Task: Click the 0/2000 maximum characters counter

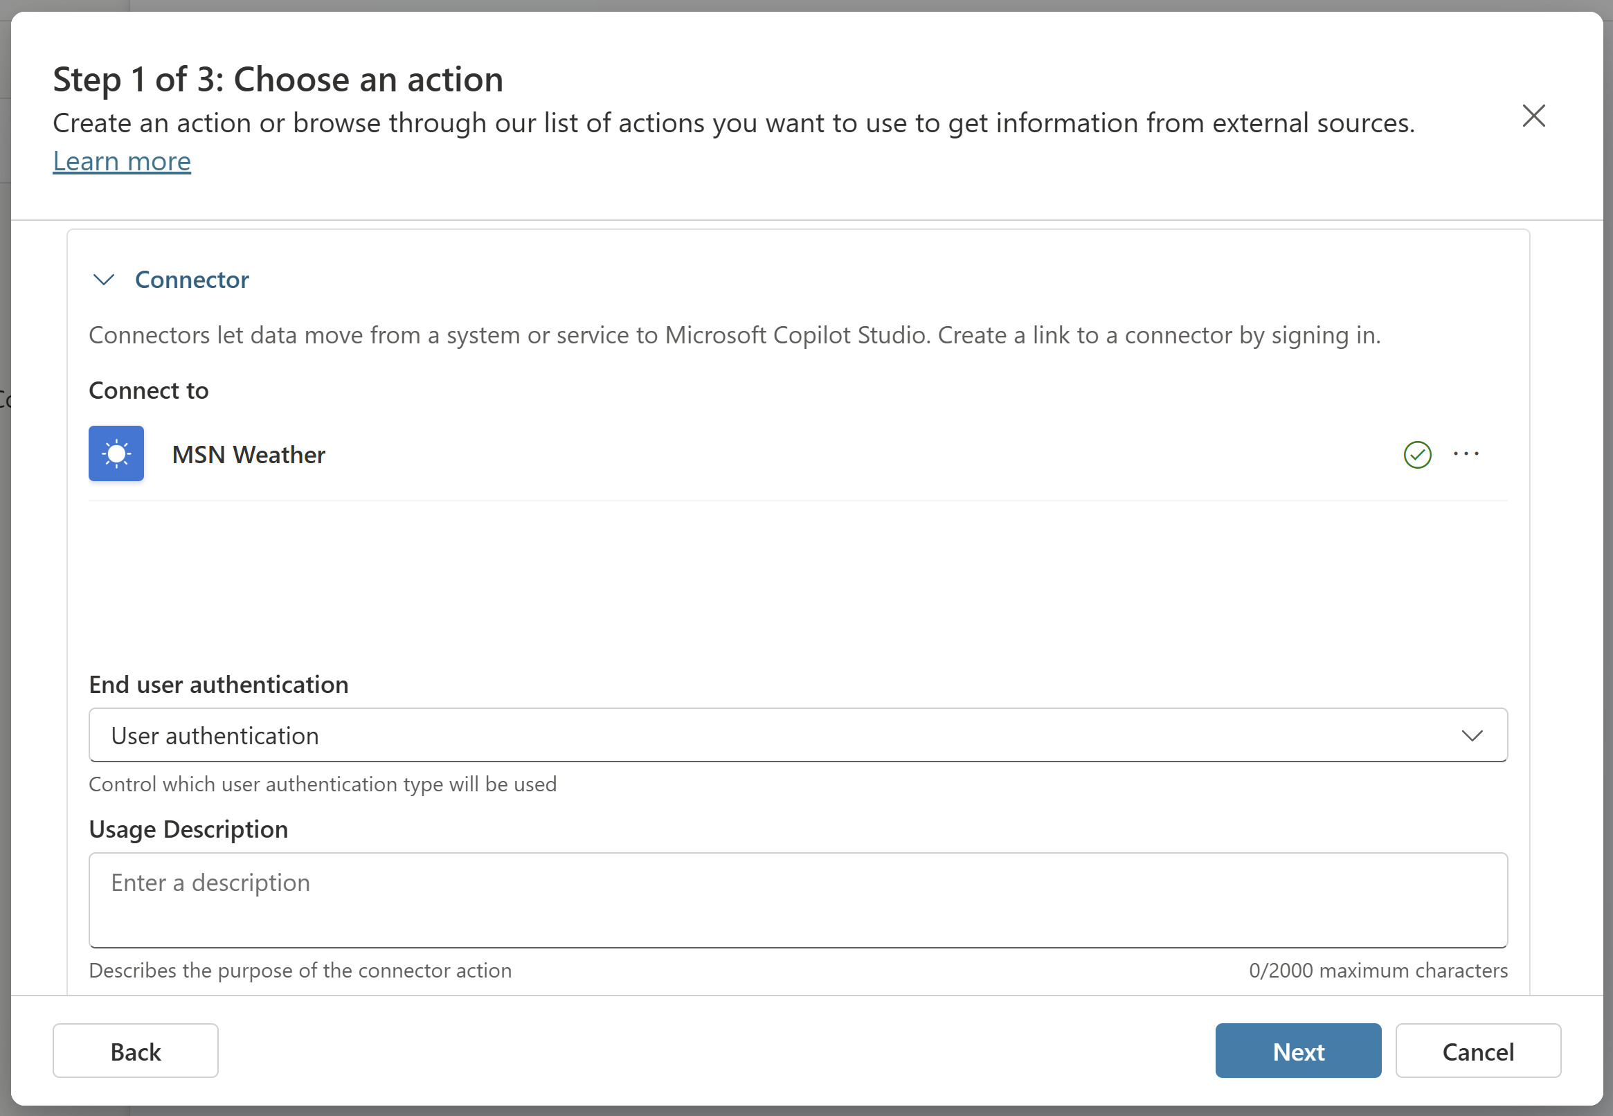Action: pyautogui.click(x=1378, y=971)
